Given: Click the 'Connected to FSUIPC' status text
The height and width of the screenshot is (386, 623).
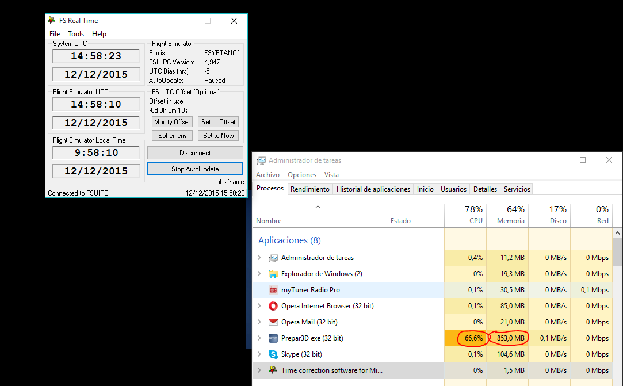Looking at the screenshot, I should [x=78, y=193].
